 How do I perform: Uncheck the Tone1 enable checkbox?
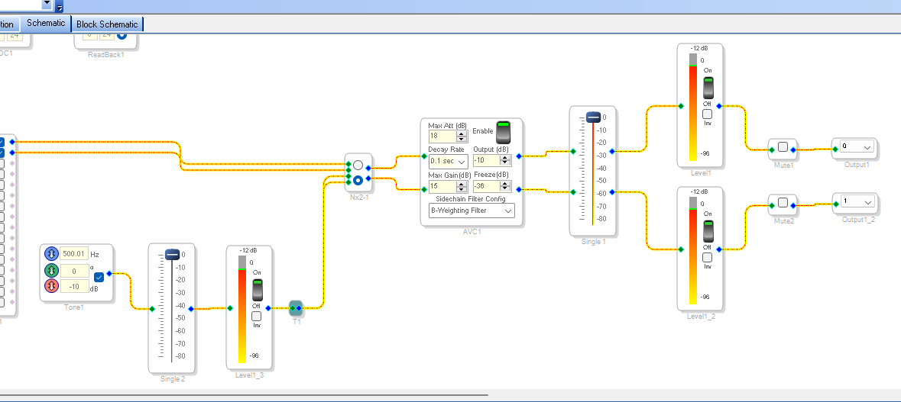coord(99,278)
